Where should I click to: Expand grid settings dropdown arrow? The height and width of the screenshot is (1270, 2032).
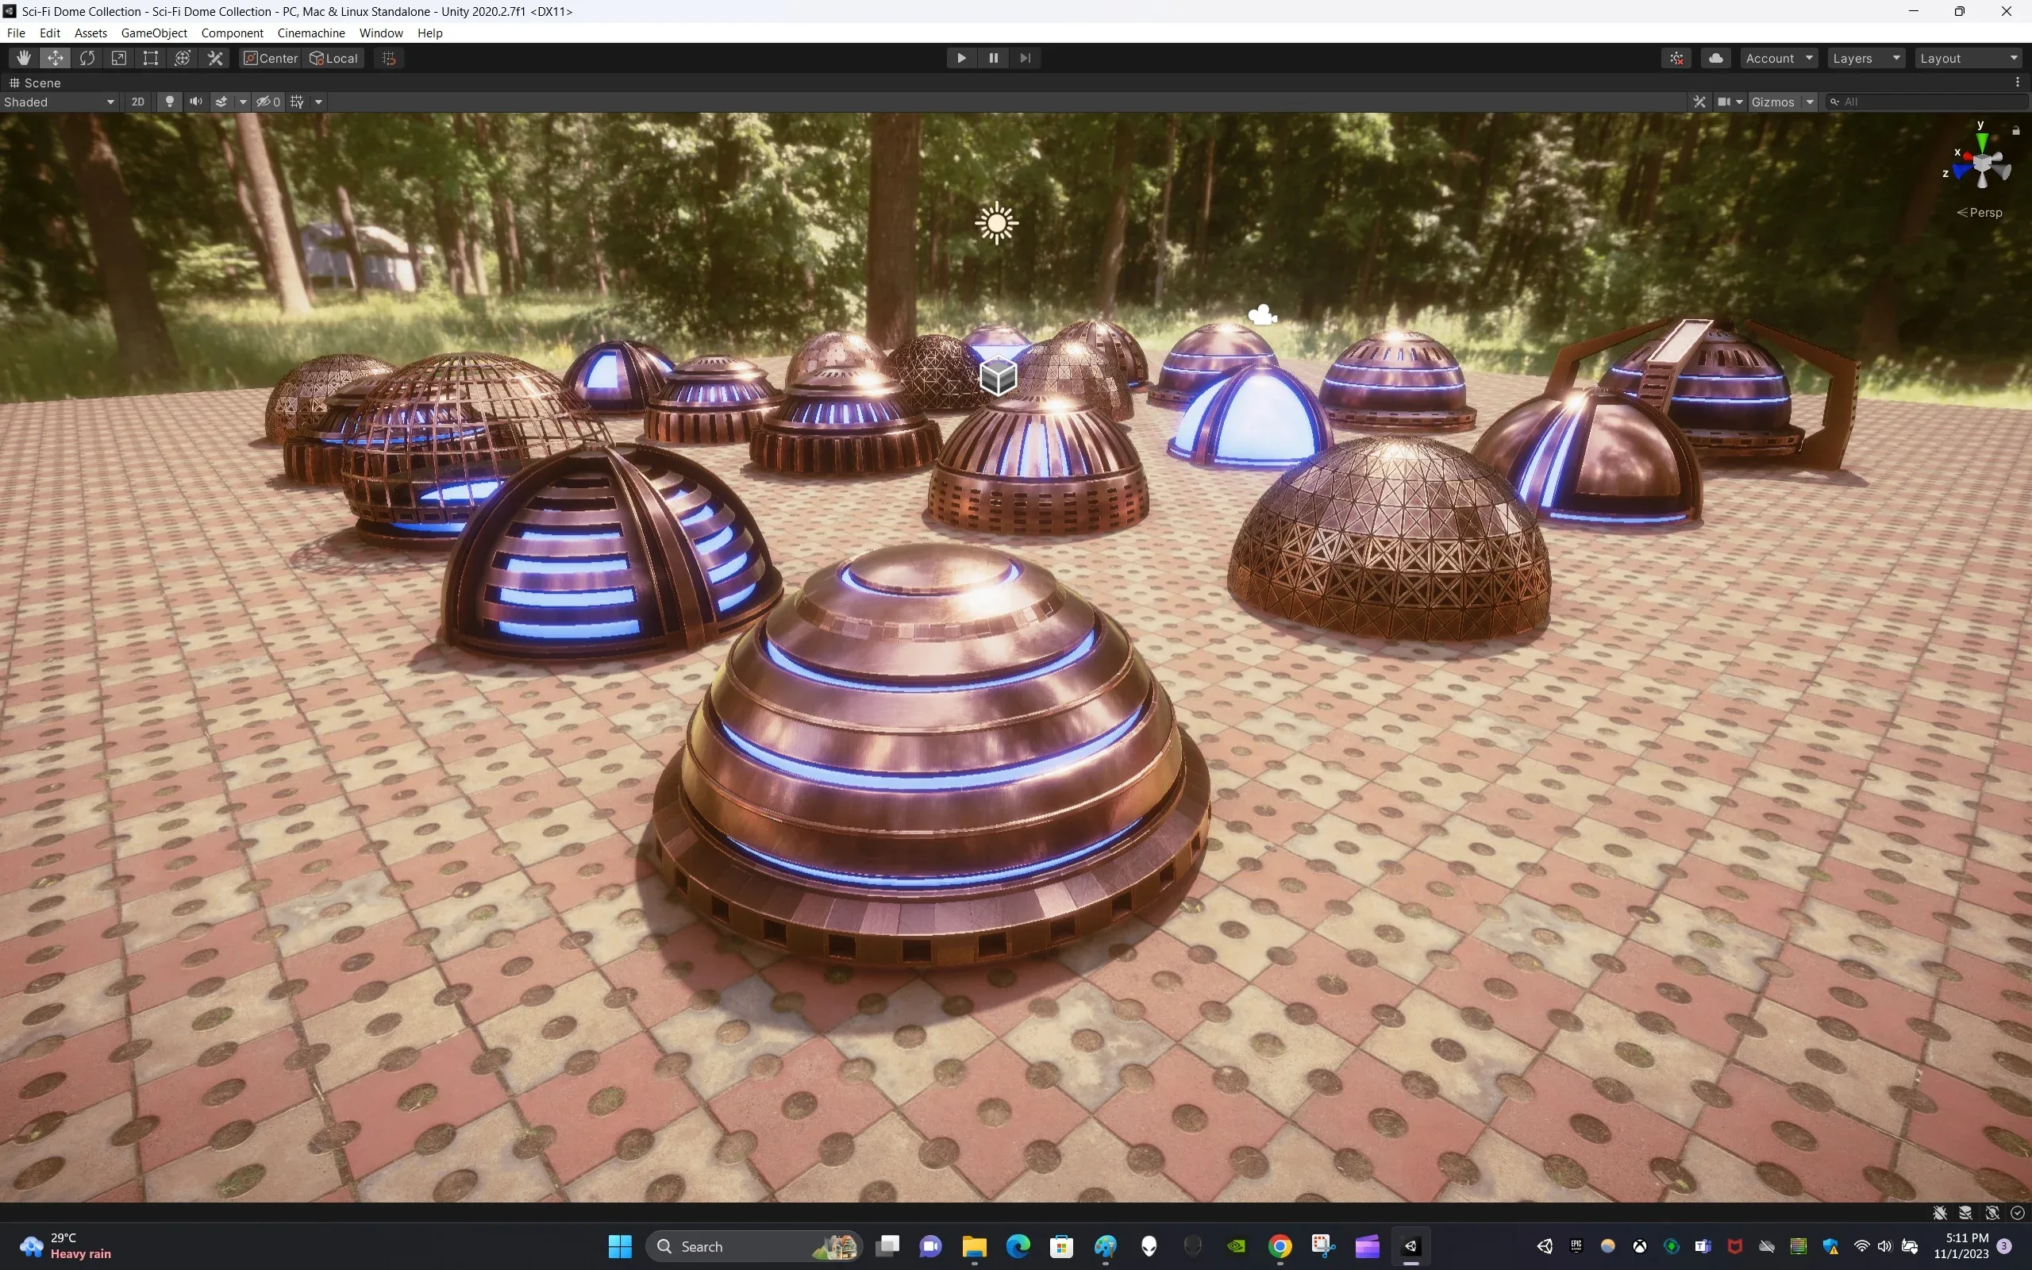click(318, 102)
